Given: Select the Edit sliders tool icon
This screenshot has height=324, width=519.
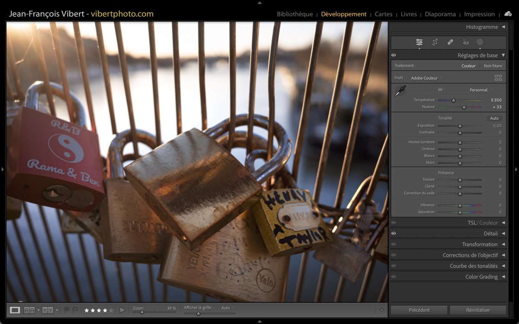Looking at the screenshot, I should 419,42.
